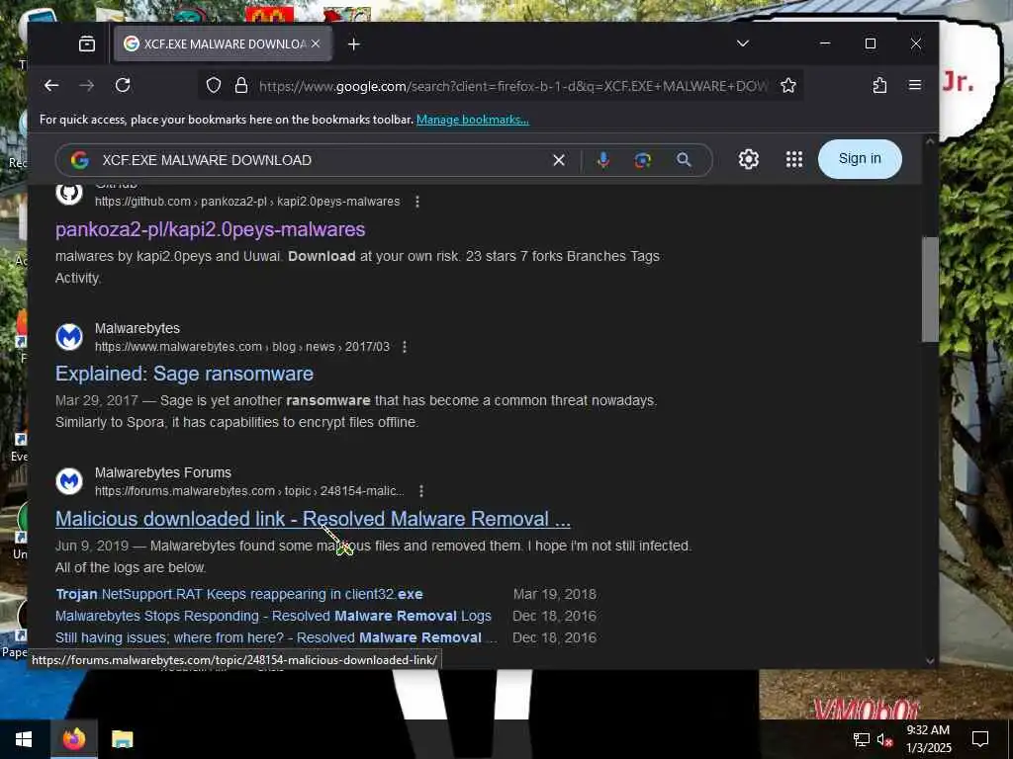Open network status tray icon
Image resolution: width=1013 pixels, height=759 pixels.
861,739
